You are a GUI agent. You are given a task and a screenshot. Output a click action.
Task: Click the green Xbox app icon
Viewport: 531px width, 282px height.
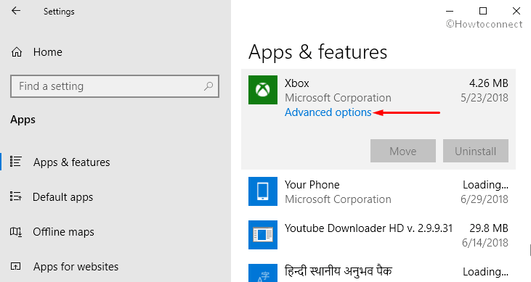263,90
